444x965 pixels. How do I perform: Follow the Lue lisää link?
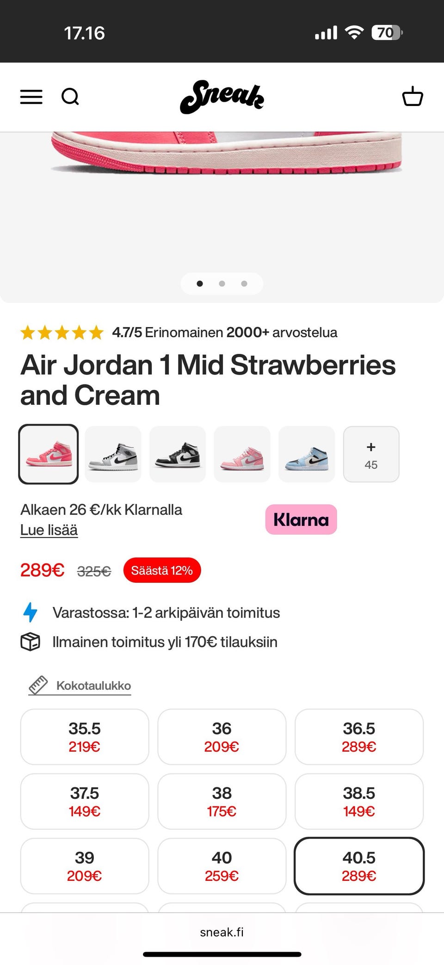[x=49, y=530]
